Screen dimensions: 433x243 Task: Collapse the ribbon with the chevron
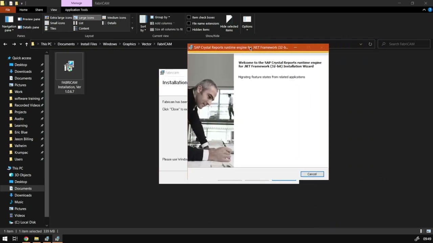pyautogui.click(x=424, y=10)
